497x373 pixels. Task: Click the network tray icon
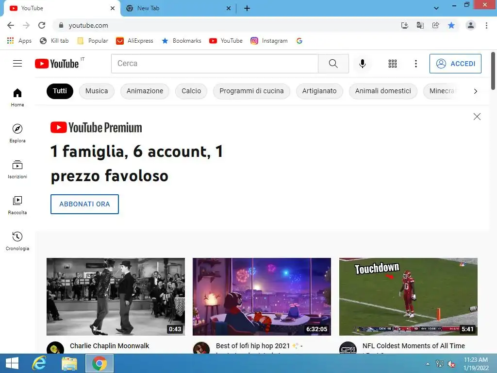440,364
